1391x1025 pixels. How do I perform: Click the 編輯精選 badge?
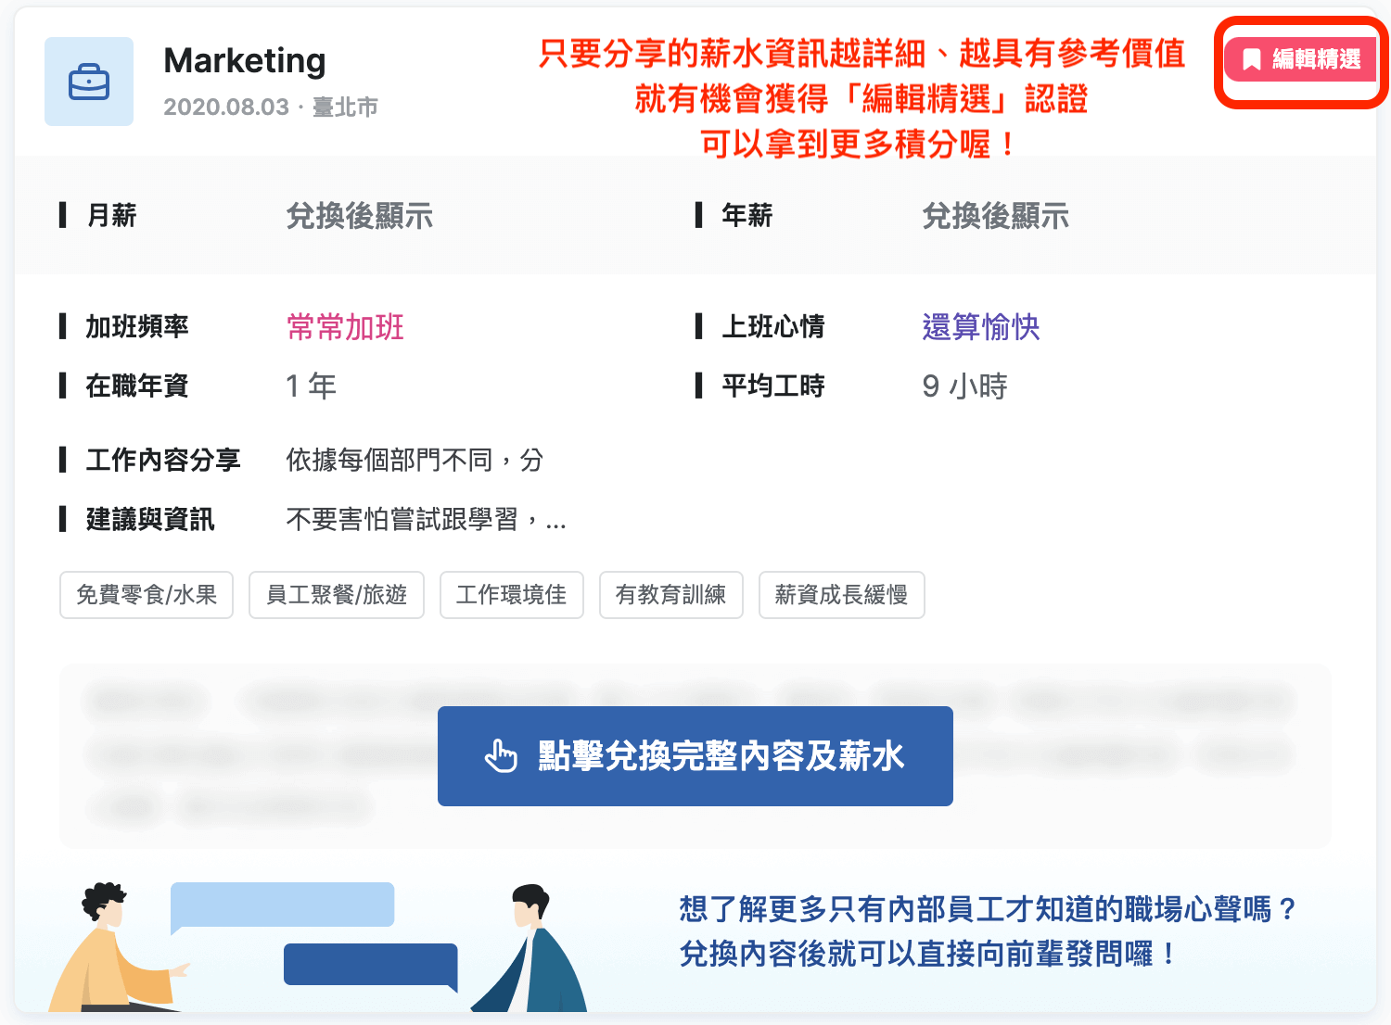point(1300,59)
